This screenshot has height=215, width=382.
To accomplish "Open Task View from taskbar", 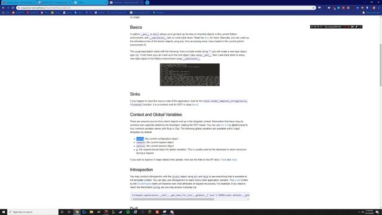I will pyautogui.click(x=69, y=212).
